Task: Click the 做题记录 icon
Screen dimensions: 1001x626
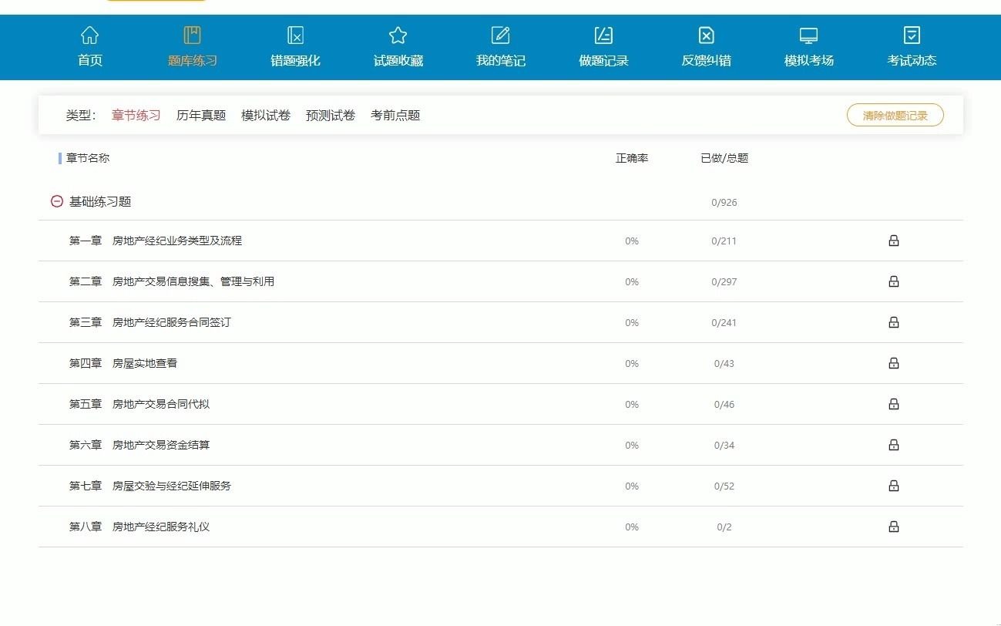Action: pos(603,35)
